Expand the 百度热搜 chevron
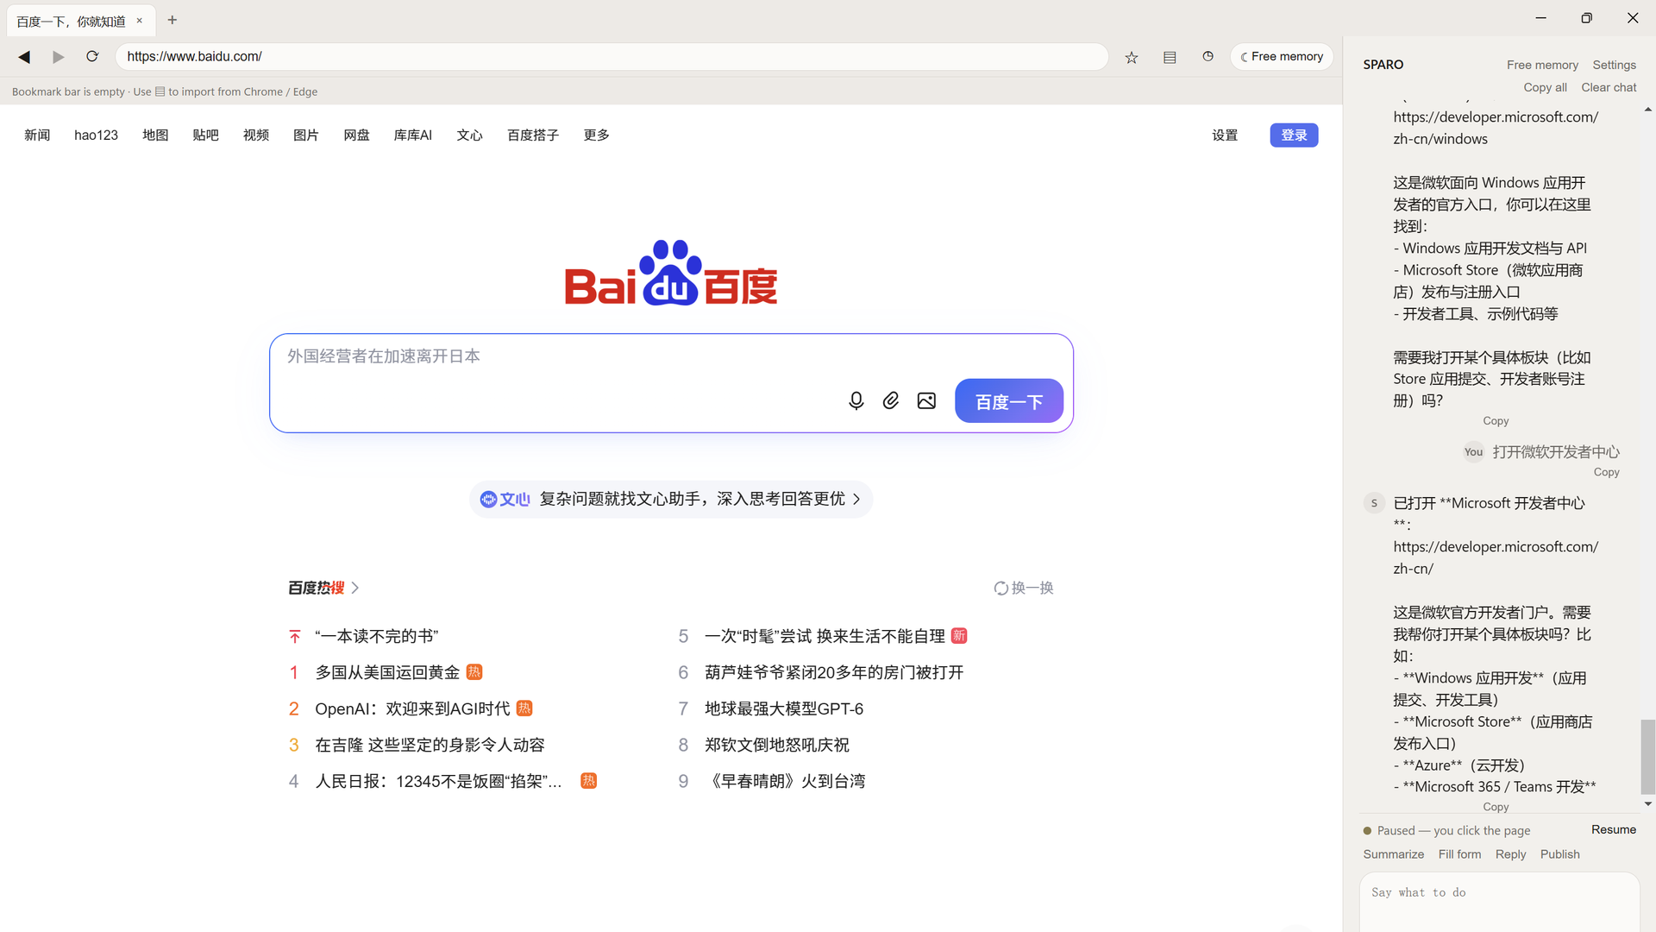1656x932 pixels. (x=355, y=588)
